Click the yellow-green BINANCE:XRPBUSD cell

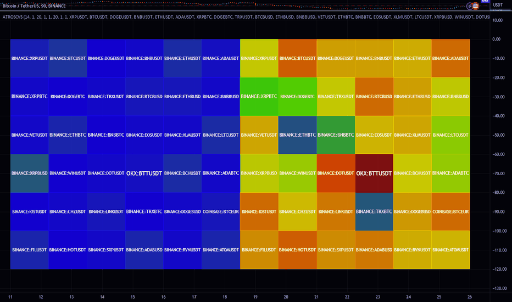259,174
